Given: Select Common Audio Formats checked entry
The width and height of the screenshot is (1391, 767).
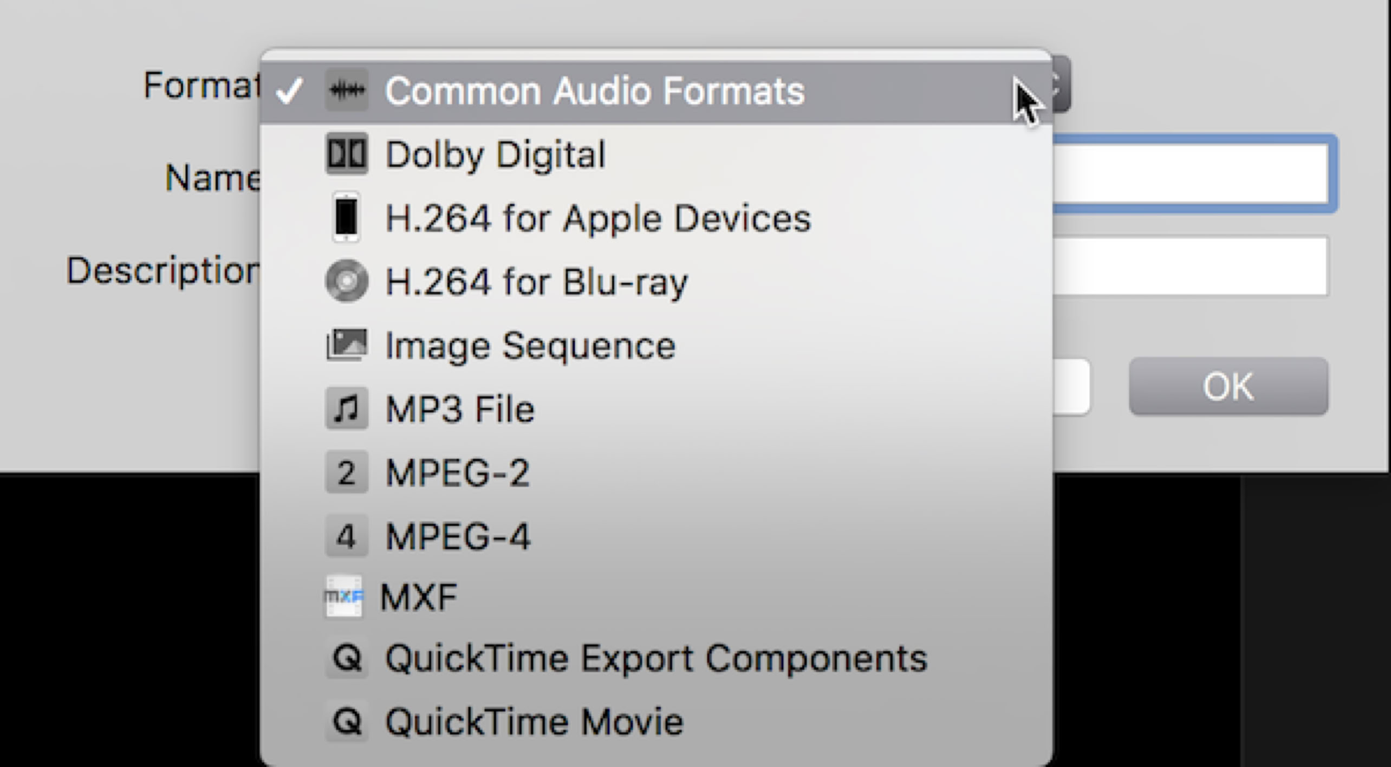Looking at the screenshot, I should point(594,91).
